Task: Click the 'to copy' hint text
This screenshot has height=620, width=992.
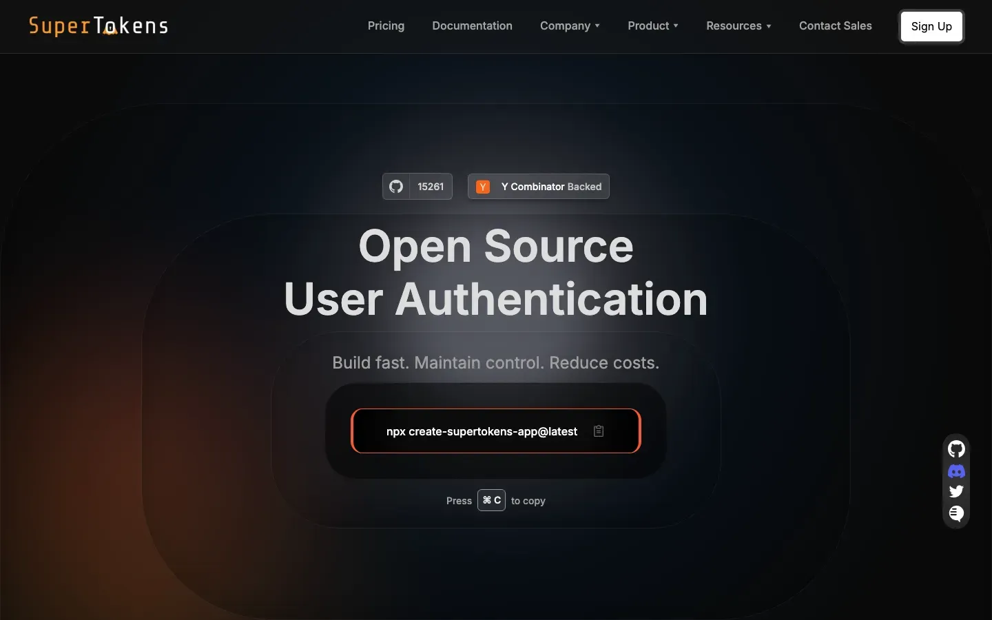Action: point(528,501)
